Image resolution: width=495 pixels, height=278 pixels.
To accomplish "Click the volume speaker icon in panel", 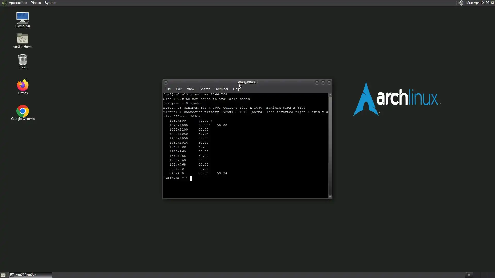I will point(461,3).
